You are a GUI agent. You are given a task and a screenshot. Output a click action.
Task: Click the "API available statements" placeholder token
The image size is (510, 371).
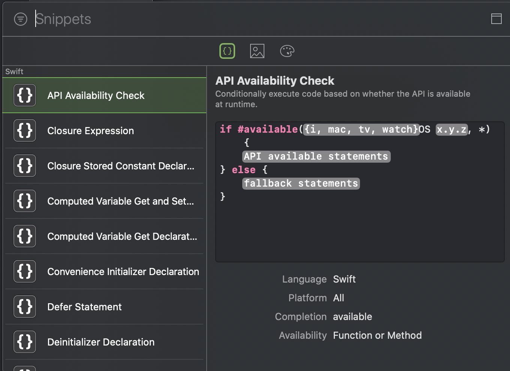pyautogui.click(x=316, y=156)
